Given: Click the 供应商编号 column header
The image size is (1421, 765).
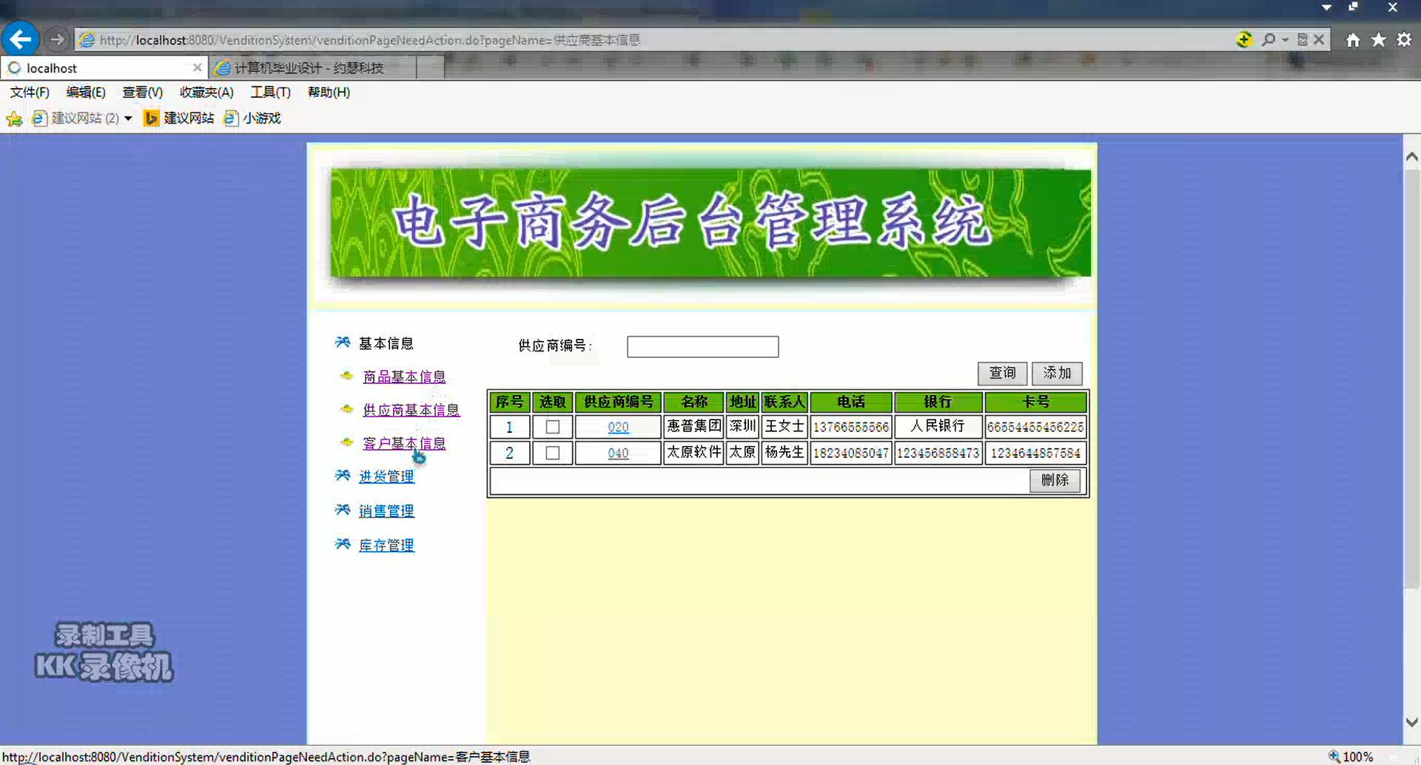Looking at the screenshot, I should pos(618,402).
